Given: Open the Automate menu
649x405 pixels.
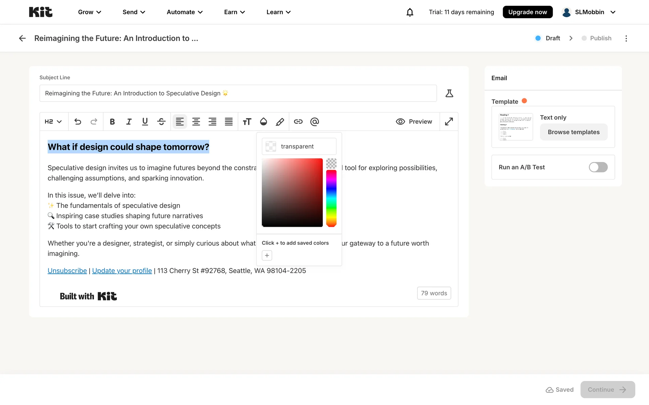Looking at the screenshot, I should (x=185, y=12).
